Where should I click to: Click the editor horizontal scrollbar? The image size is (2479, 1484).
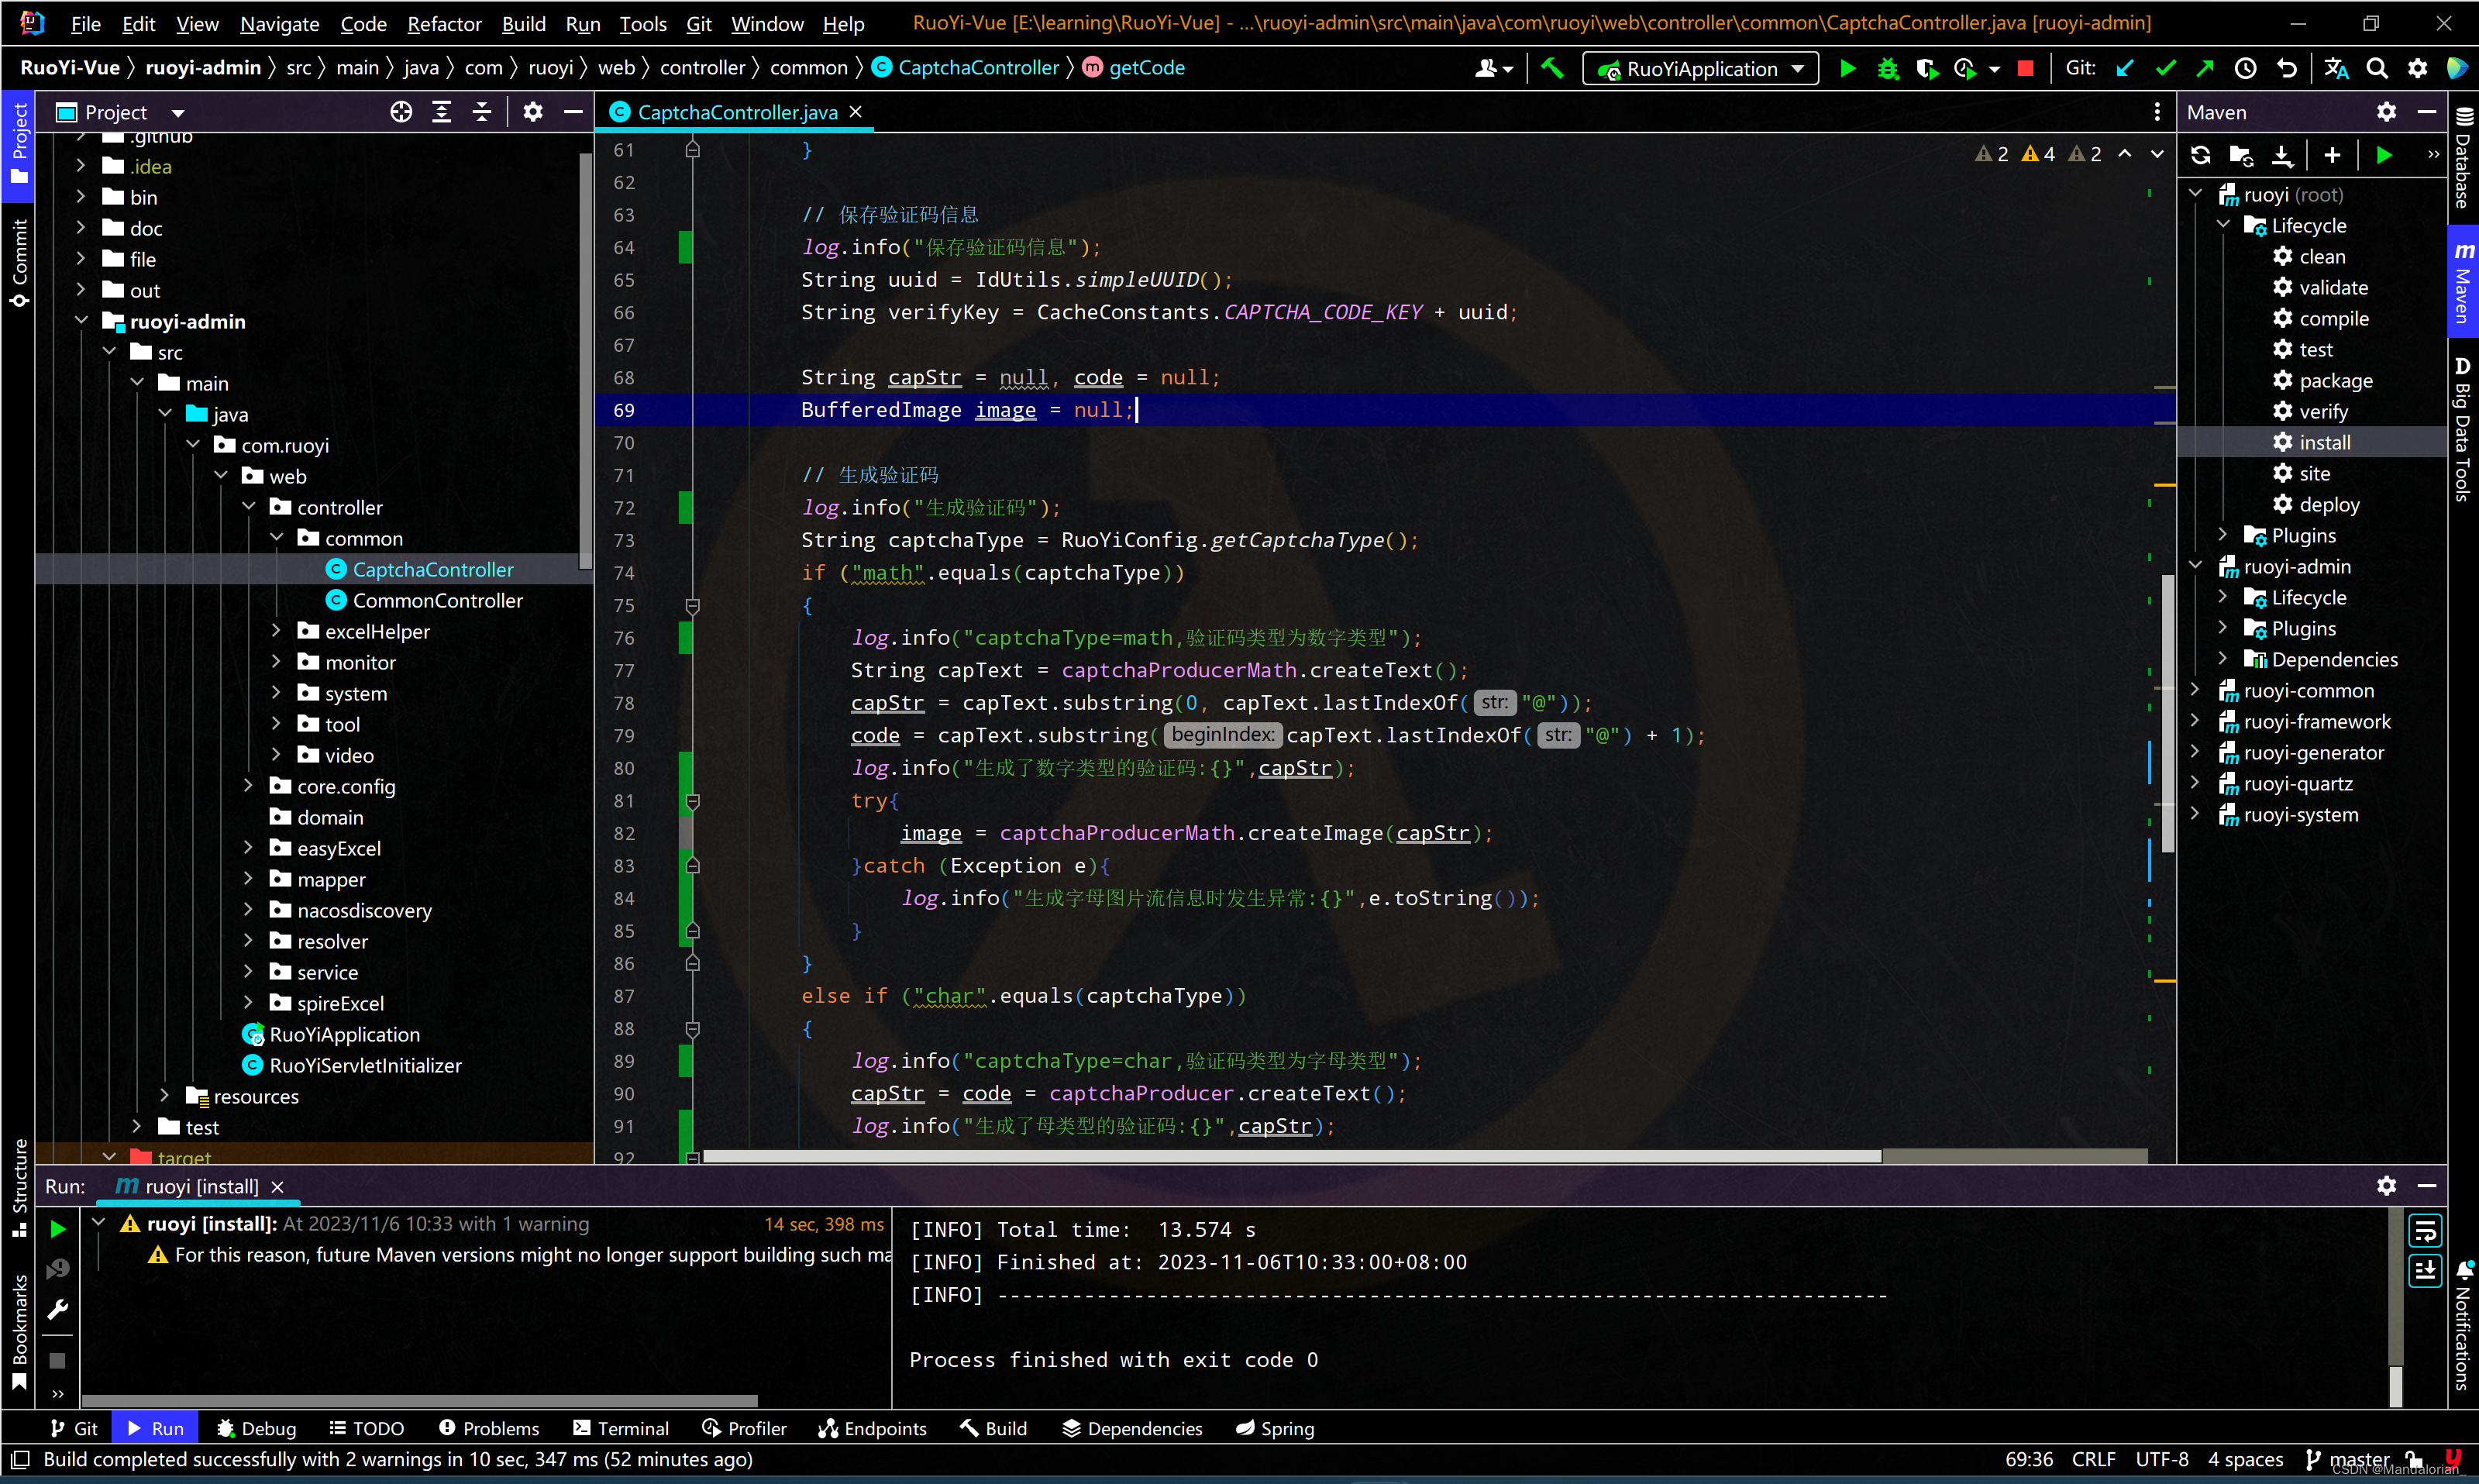(1290, 1156)
